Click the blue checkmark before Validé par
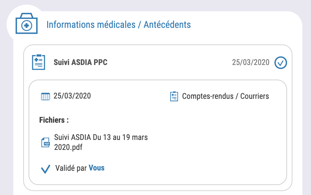Image resolution: width=311 pixels, height=195 pixels. coord(46,169)
